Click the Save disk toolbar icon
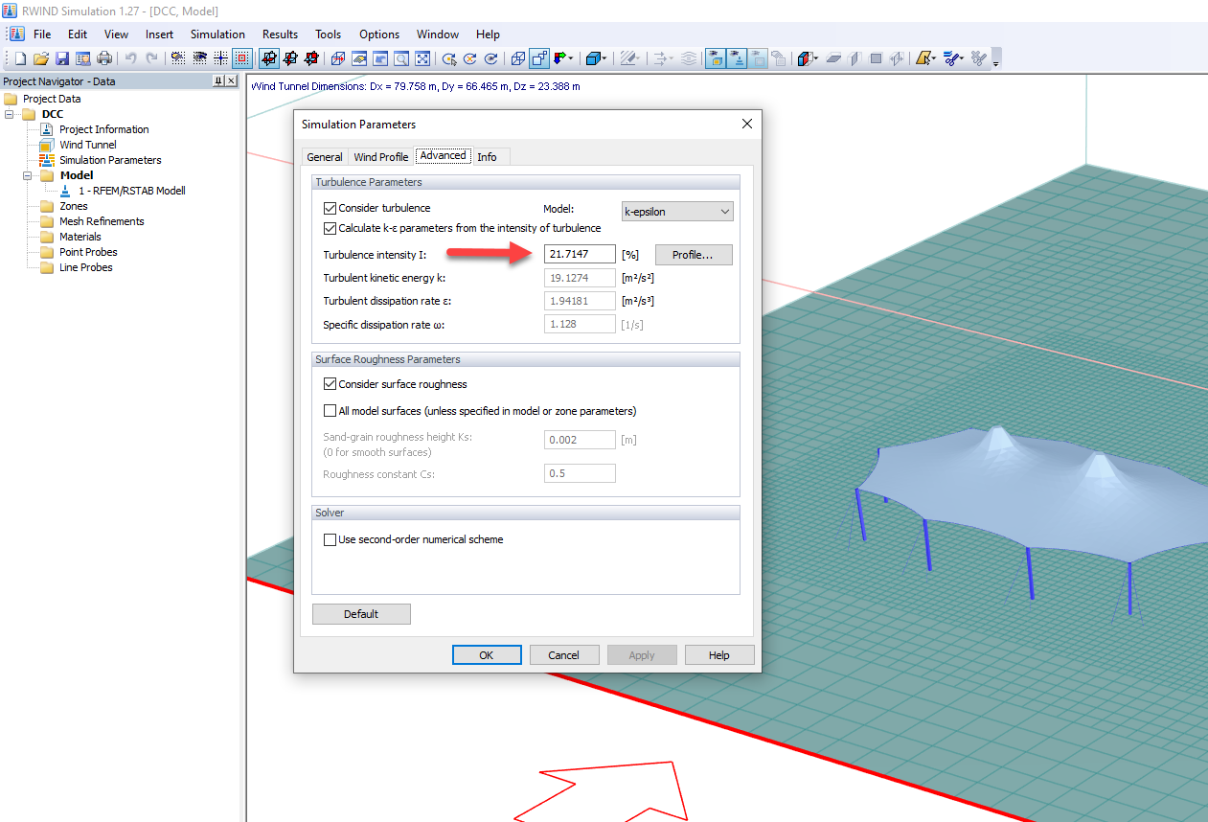The image size is (1208, 822). (62, 58)
